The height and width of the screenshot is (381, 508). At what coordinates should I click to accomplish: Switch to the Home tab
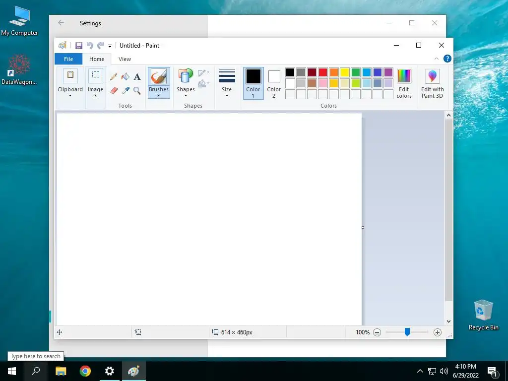97,59
